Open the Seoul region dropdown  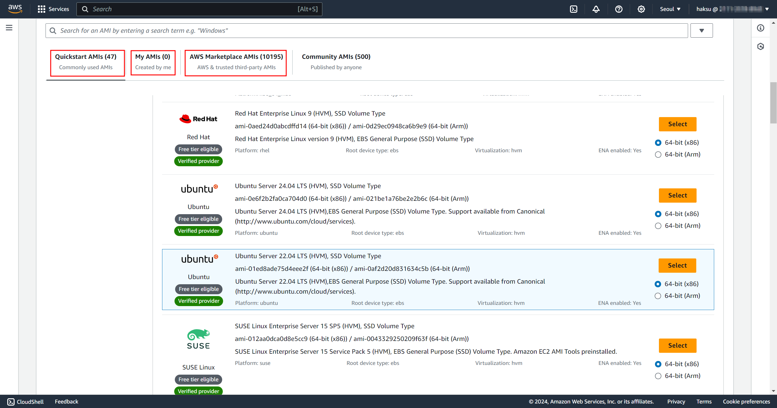(x=670, y=9)
